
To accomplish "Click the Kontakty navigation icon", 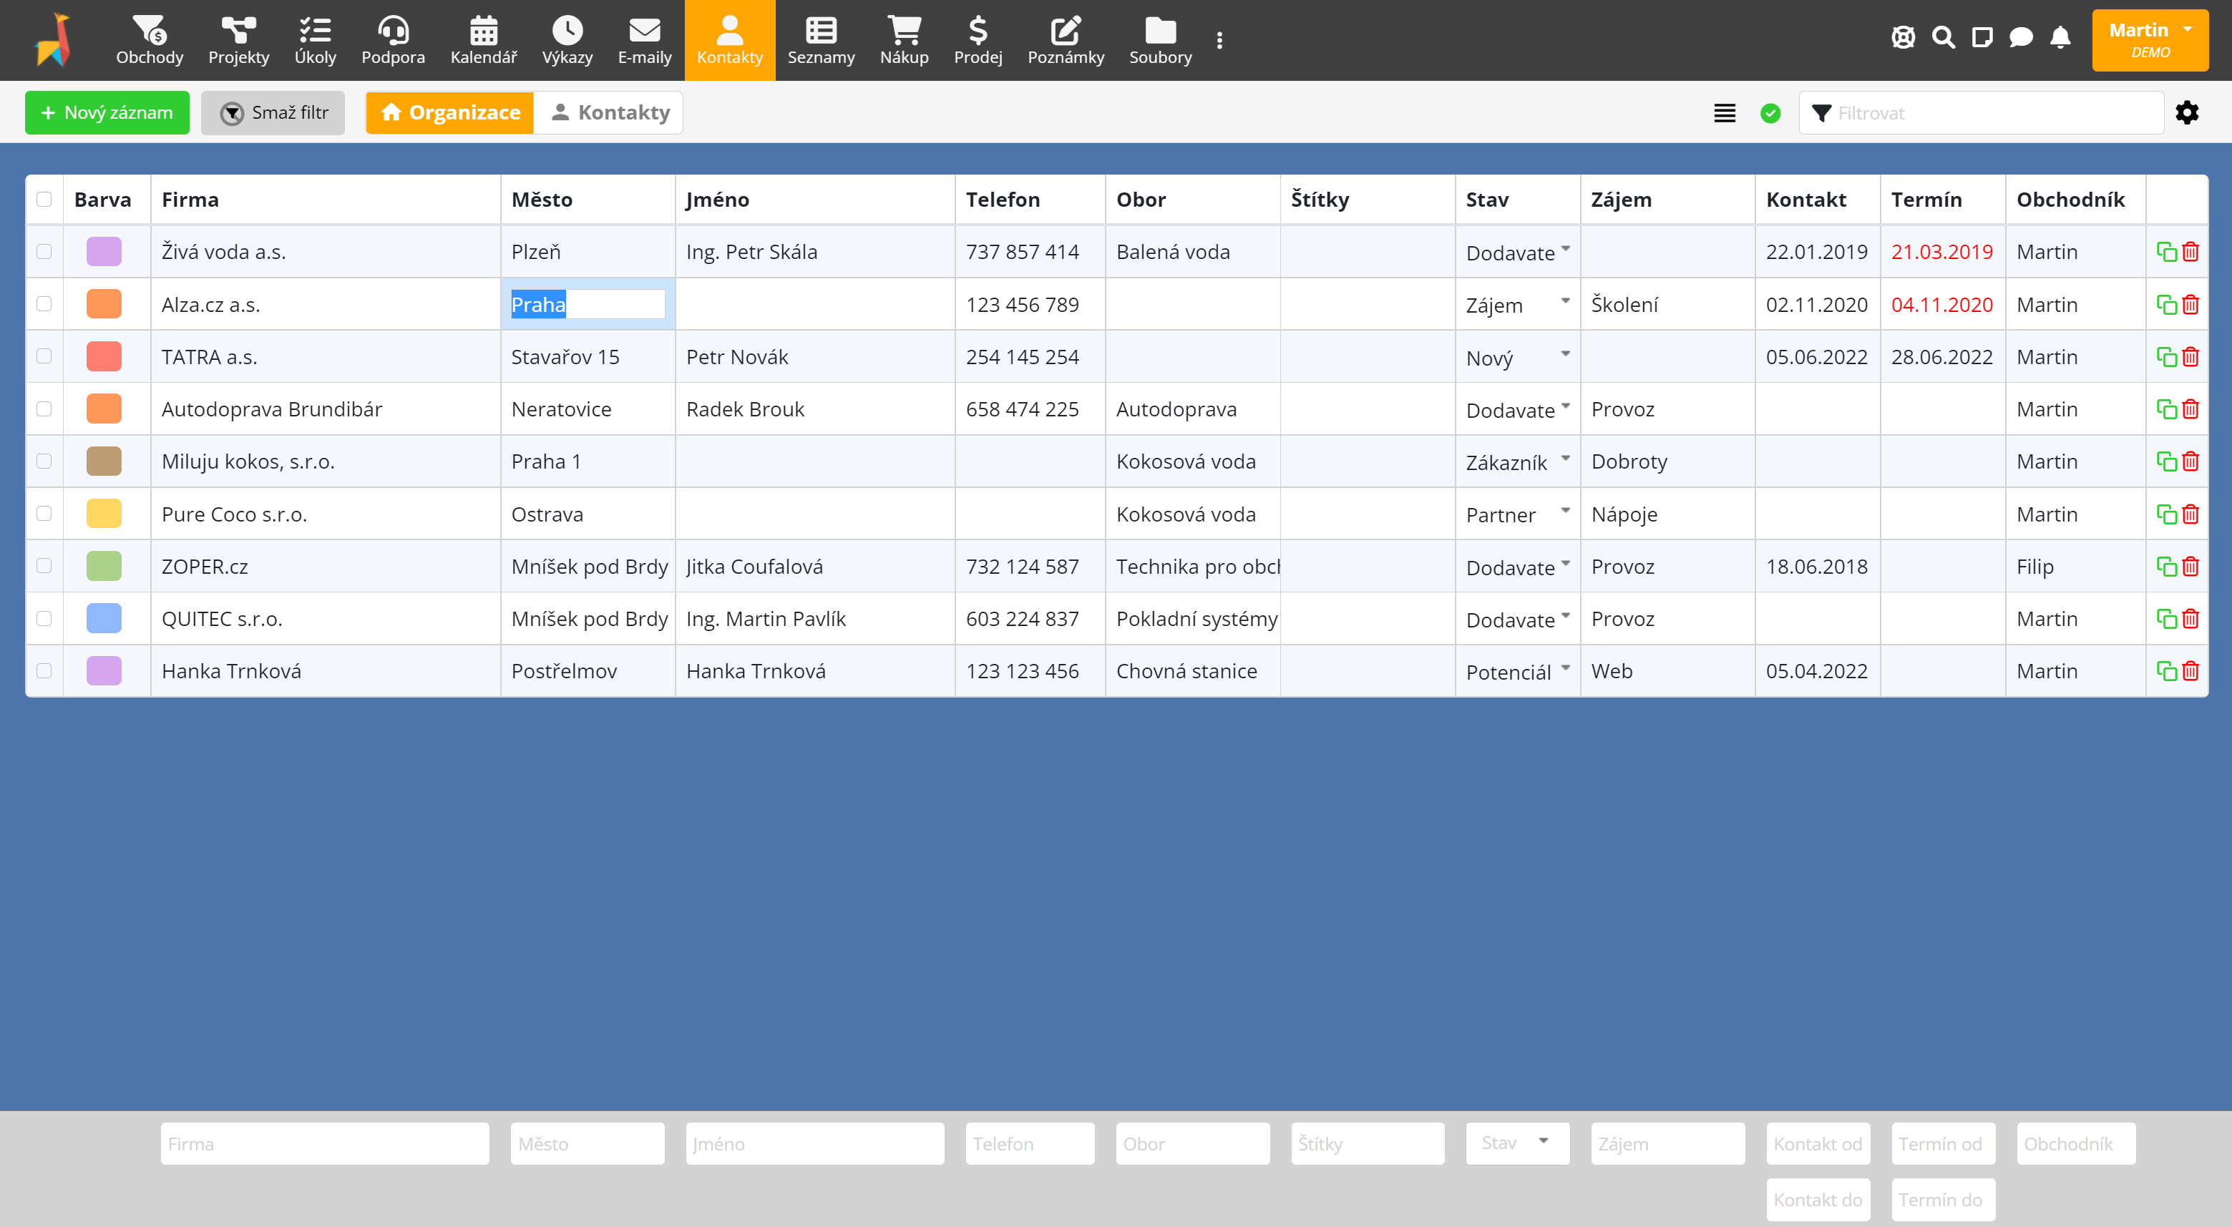I will (x=728, y=29).
